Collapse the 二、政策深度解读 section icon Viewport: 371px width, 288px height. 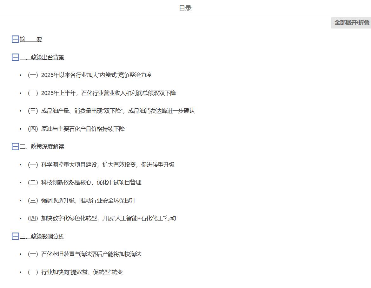click(15, 147)
